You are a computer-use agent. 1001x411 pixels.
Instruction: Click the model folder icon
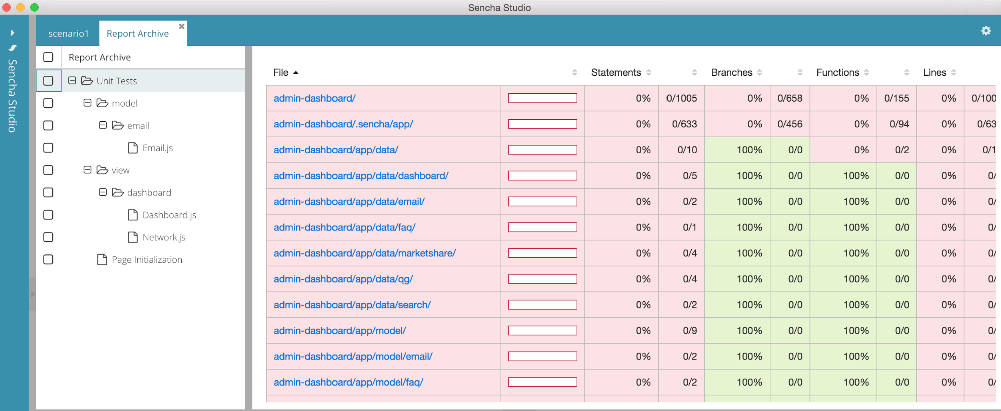(102, 103)
